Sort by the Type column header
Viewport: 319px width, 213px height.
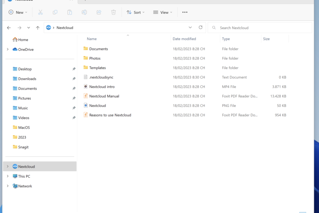(x=226, y=39)
